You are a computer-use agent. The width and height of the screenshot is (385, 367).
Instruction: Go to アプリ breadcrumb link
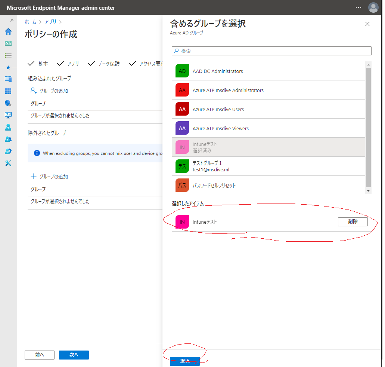[x=50, y=22]
